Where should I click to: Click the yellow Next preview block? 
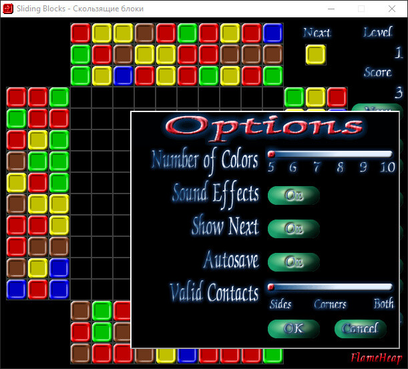316,55
